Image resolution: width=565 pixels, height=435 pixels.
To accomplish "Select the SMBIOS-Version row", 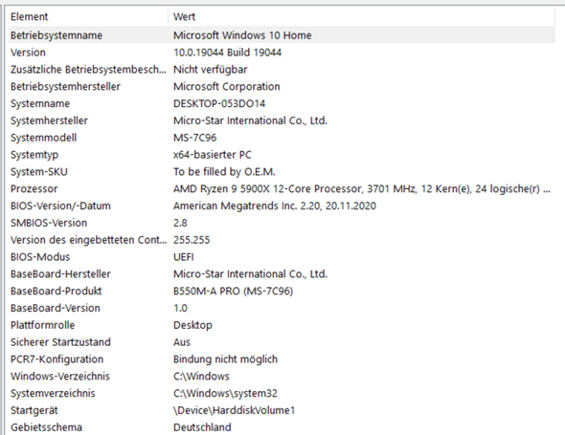I will pyautogui.click(x=282, y=223).
